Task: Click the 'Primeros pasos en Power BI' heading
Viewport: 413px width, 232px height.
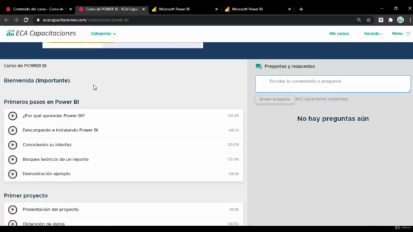Action: pos(41,102)
